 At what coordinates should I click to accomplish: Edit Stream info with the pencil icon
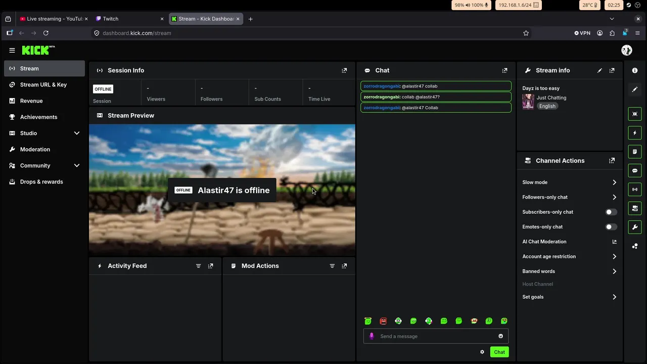[x=599, y=70]
